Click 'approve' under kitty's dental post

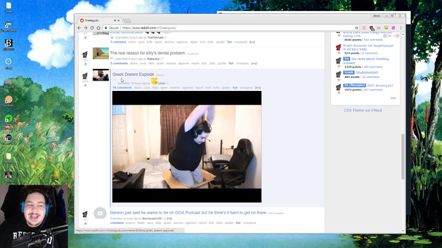point(184,63)
